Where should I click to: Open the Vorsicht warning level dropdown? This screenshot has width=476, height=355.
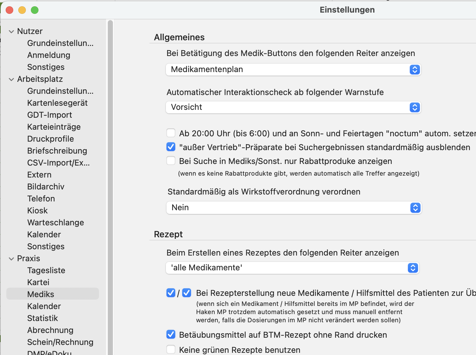(x=293, y=107)
